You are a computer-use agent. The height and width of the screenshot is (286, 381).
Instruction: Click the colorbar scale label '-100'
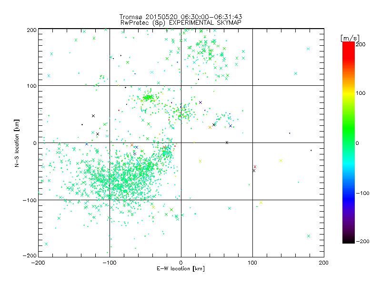coord(362,193)
